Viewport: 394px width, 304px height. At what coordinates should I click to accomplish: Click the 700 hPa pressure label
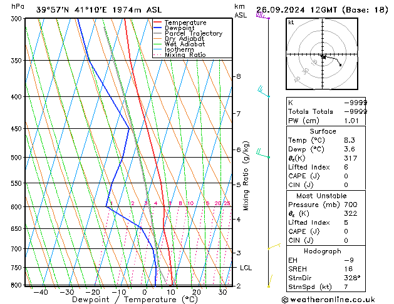coord(18,249)
